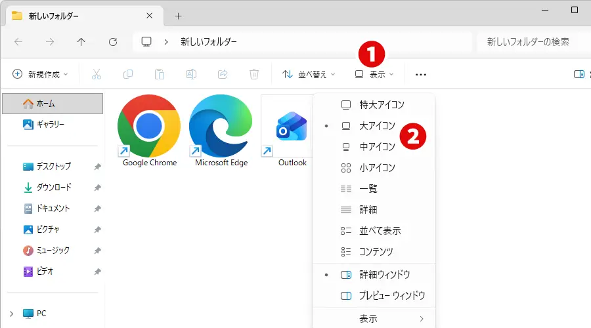
Task: Open 並べ替え sort dropdown
Action: (309, 74)
